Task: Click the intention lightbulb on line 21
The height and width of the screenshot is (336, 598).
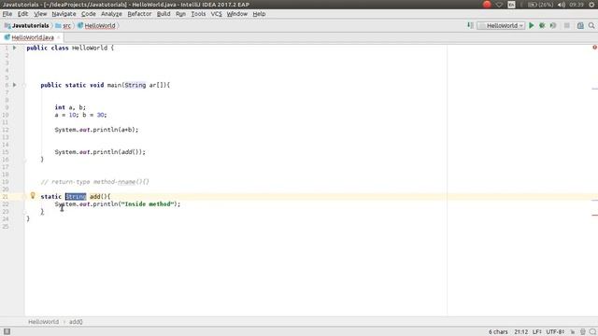Action: 33,196
